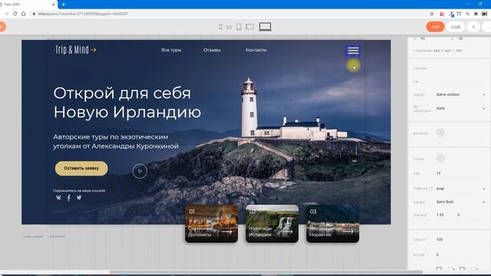This screenshot has height=276, width=491.
Task: Select the 01 Dolomites tour card
Action: point(212,224)
